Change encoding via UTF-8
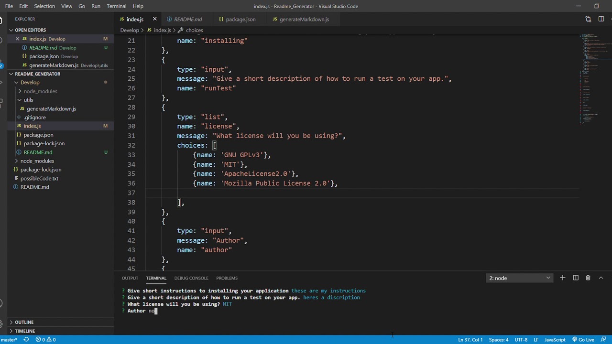The image size is (612, 344). point(521,340)
